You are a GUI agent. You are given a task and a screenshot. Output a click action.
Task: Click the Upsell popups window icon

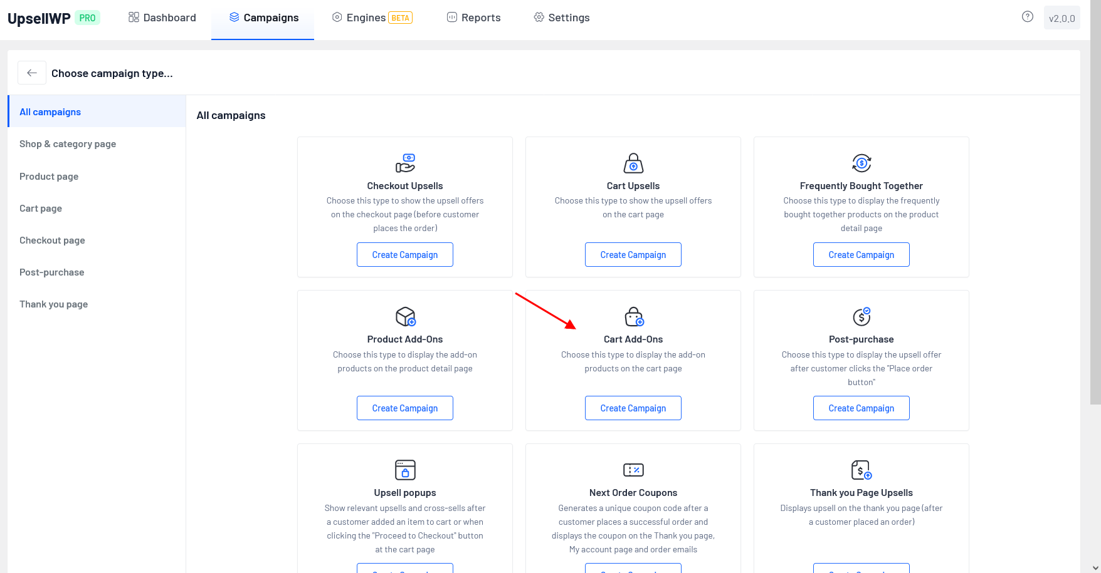(x=405, y=470)
